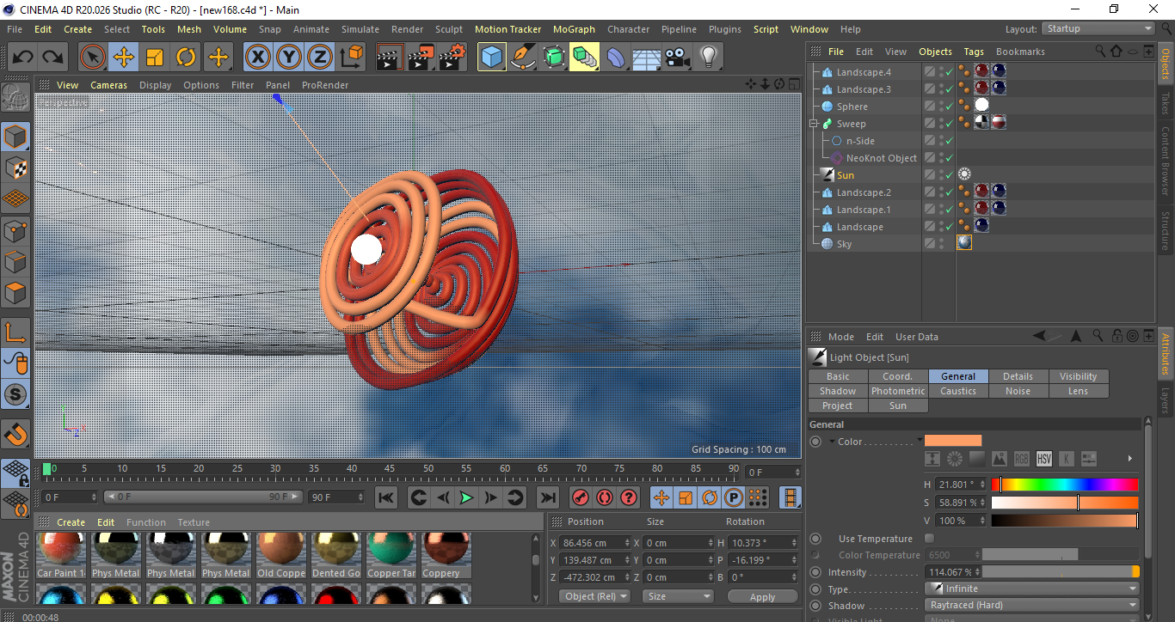The width and height of the screenshot is (1175, 622).
Task: Open the Caustics tab
Action: pos(958,391)
